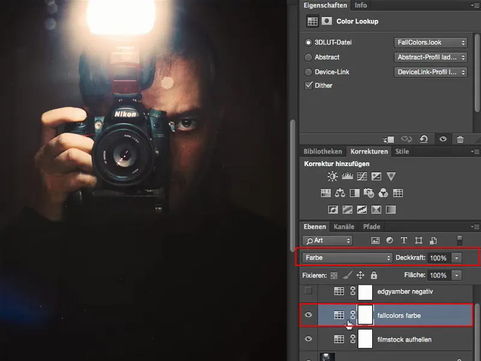Image resolution: width=481 pixels, height=361 pixels.
Task: Select the edgyamber negativ layer name
Action: tap(405, 291)
